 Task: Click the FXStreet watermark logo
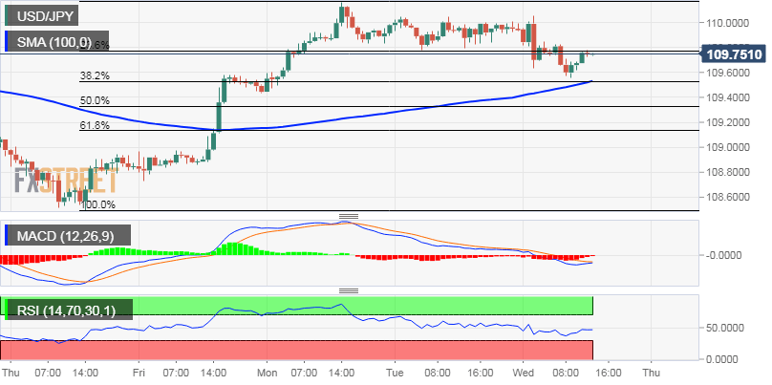(64, 180)
